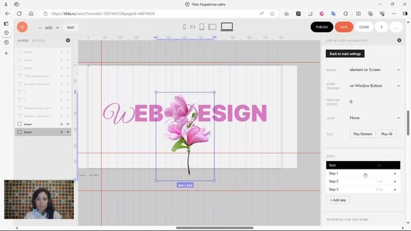Delete Step 2 with its x icon

[395, 182]
